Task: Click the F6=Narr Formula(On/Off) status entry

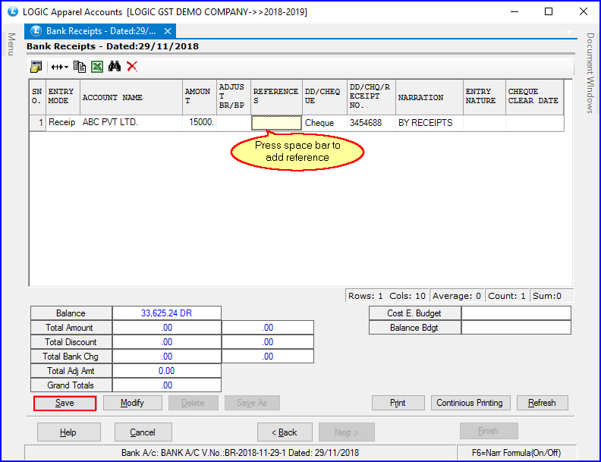Action: 516,453
